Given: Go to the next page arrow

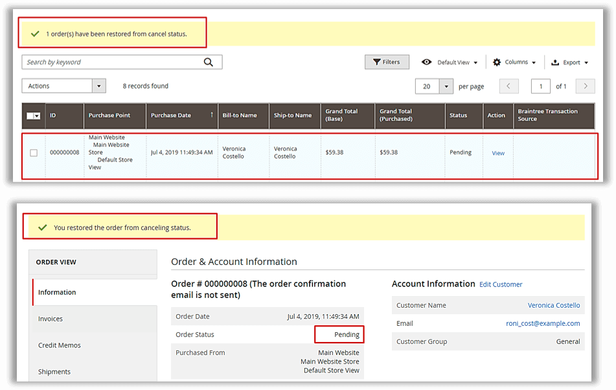Looking at the screenshot, I should [x=585, y=86].
